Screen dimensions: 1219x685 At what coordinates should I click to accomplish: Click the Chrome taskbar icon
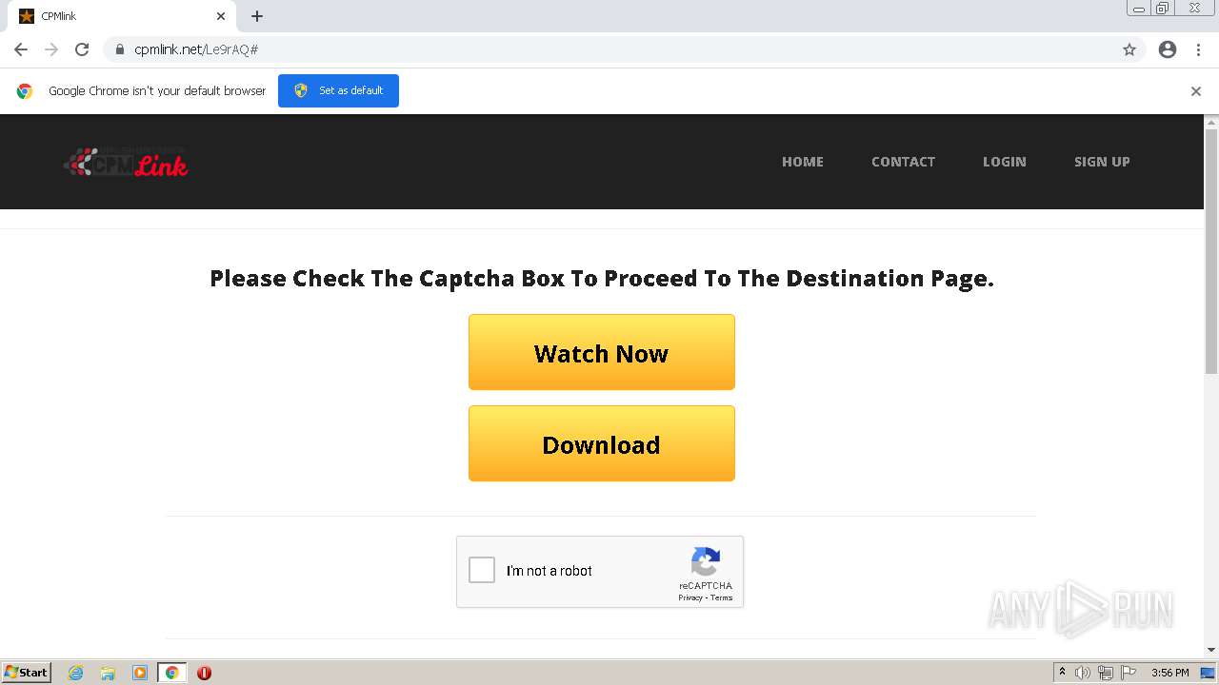171,673
